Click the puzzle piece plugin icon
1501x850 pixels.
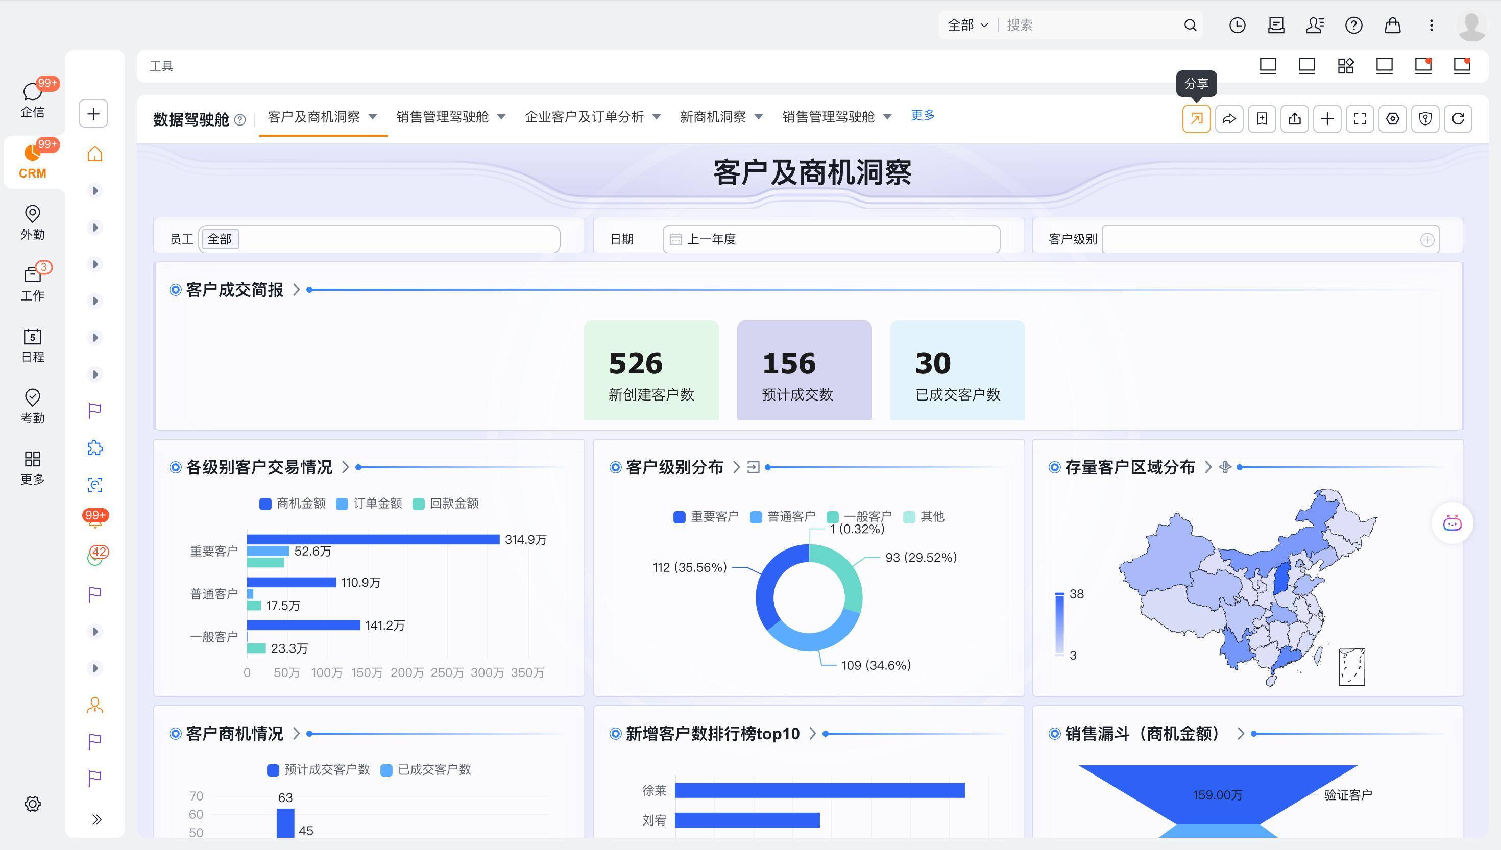pos(94,448)
